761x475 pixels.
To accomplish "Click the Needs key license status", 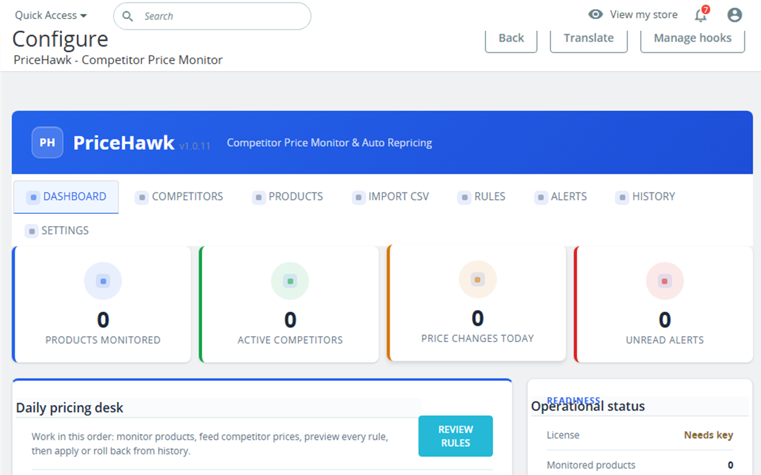I will click(709, 435).
